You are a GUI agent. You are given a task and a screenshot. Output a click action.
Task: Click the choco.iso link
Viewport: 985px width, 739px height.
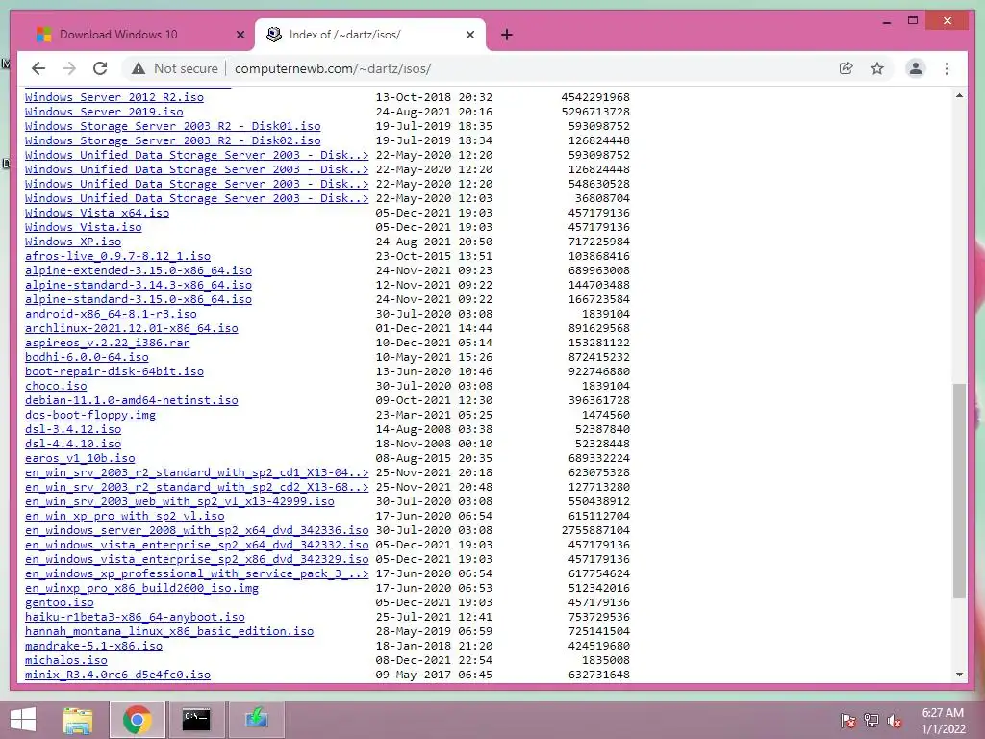click(x=56, y=387)
